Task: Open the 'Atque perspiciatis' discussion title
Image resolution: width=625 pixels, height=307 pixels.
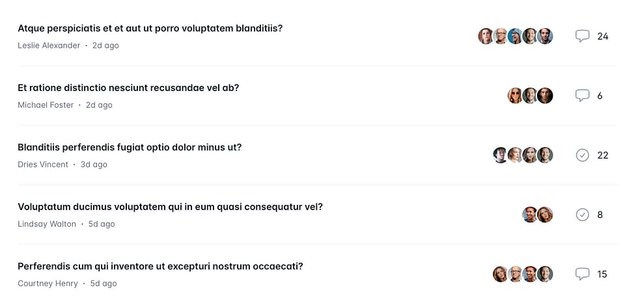Action: (150, 29)
